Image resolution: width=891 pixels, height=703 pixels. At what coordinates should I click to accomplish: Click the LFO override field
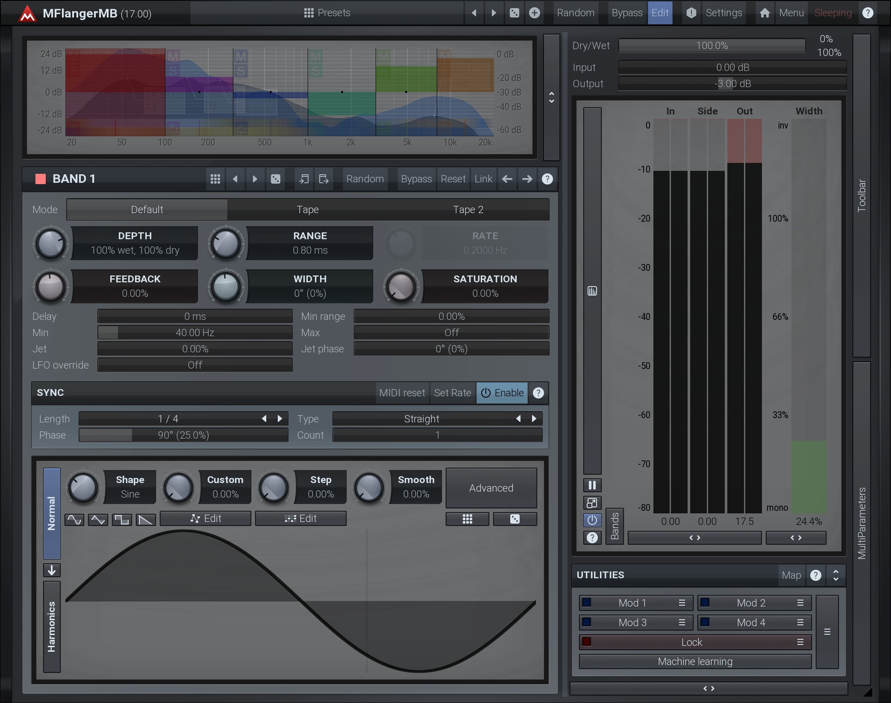pyautogui.click(x=195, y=365)
